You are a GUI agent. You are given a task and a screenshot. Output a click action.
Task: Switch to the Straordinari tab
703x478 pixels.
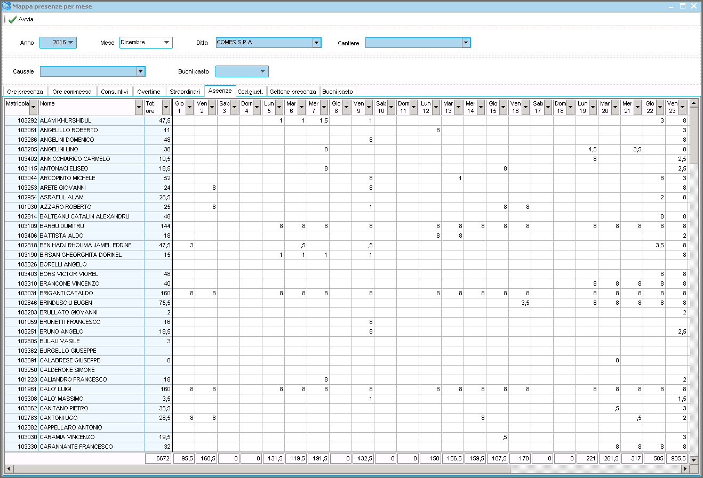pyautogui.click(x=185, y=92)
